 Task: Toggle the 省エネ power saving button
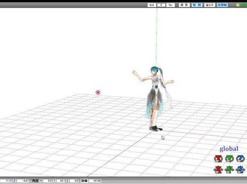pyautogui.click(x=210, y=5)
